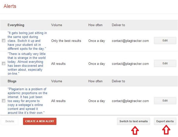This screenshot has height=137, width=178.
Task: Click Export alerts button
Action: tap(165, 121)
